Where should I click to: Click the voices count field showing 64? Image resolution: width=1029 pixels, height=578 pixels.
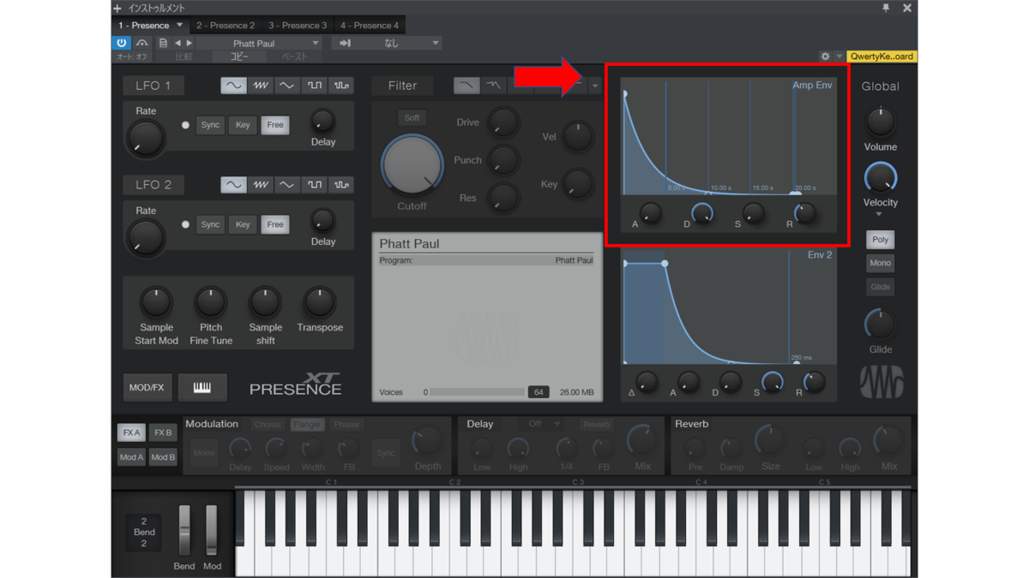tap(539, 392)
